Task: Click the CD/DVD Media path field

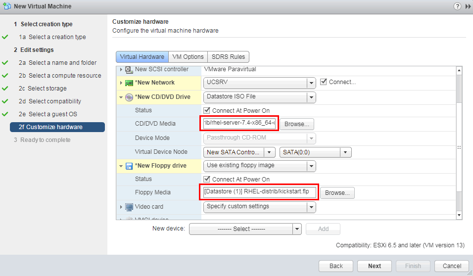Action: (x=239, y=123)
